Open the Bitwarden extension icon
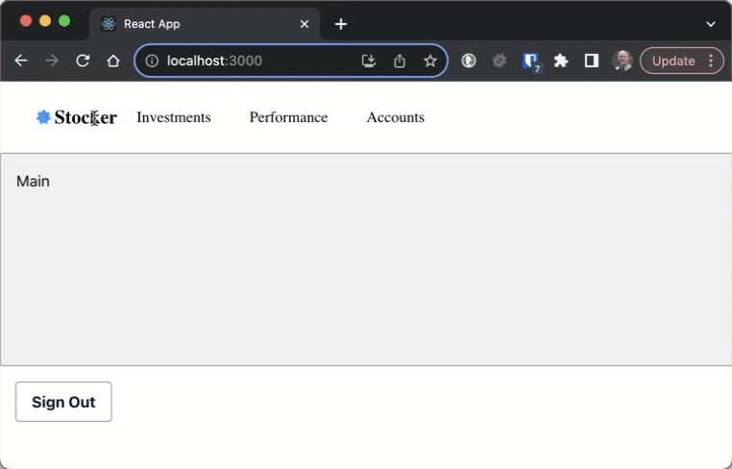This screenshot has width=732, height=469. click(530, 61)
